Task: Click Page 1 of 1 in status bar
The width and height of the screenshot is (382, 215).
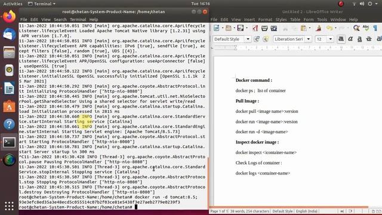Action: tap(219, 211)
